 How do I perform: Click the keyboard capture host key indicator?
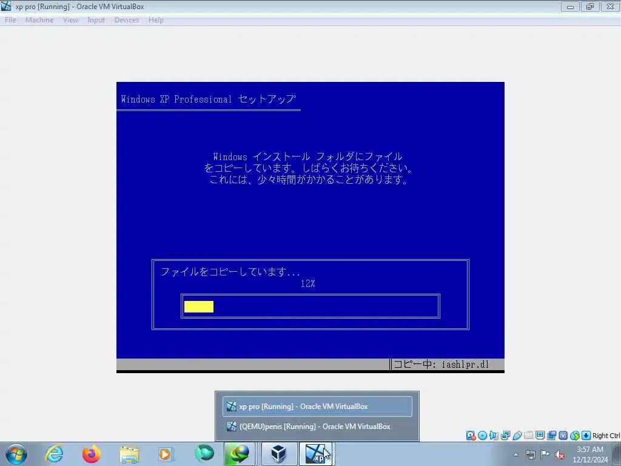pos(586,436)
